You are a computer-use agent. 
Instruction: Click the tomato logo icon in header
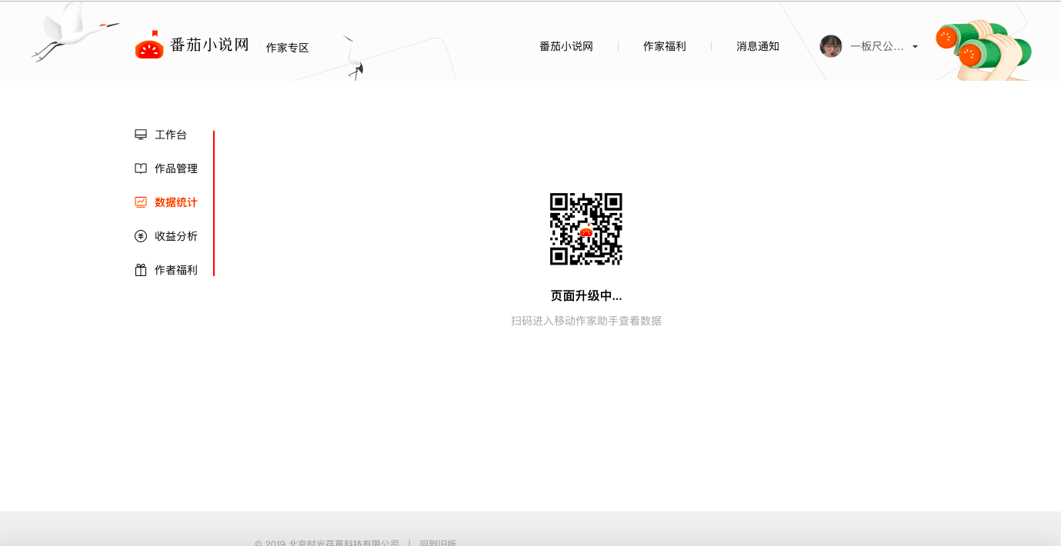coord(149,45)
